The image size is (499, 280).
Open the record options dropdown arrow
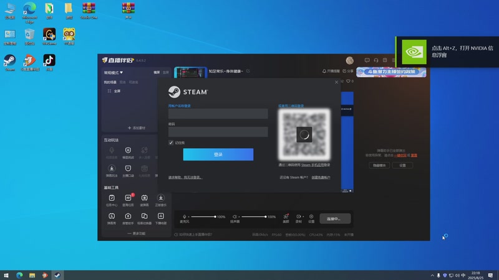point(303,217)
